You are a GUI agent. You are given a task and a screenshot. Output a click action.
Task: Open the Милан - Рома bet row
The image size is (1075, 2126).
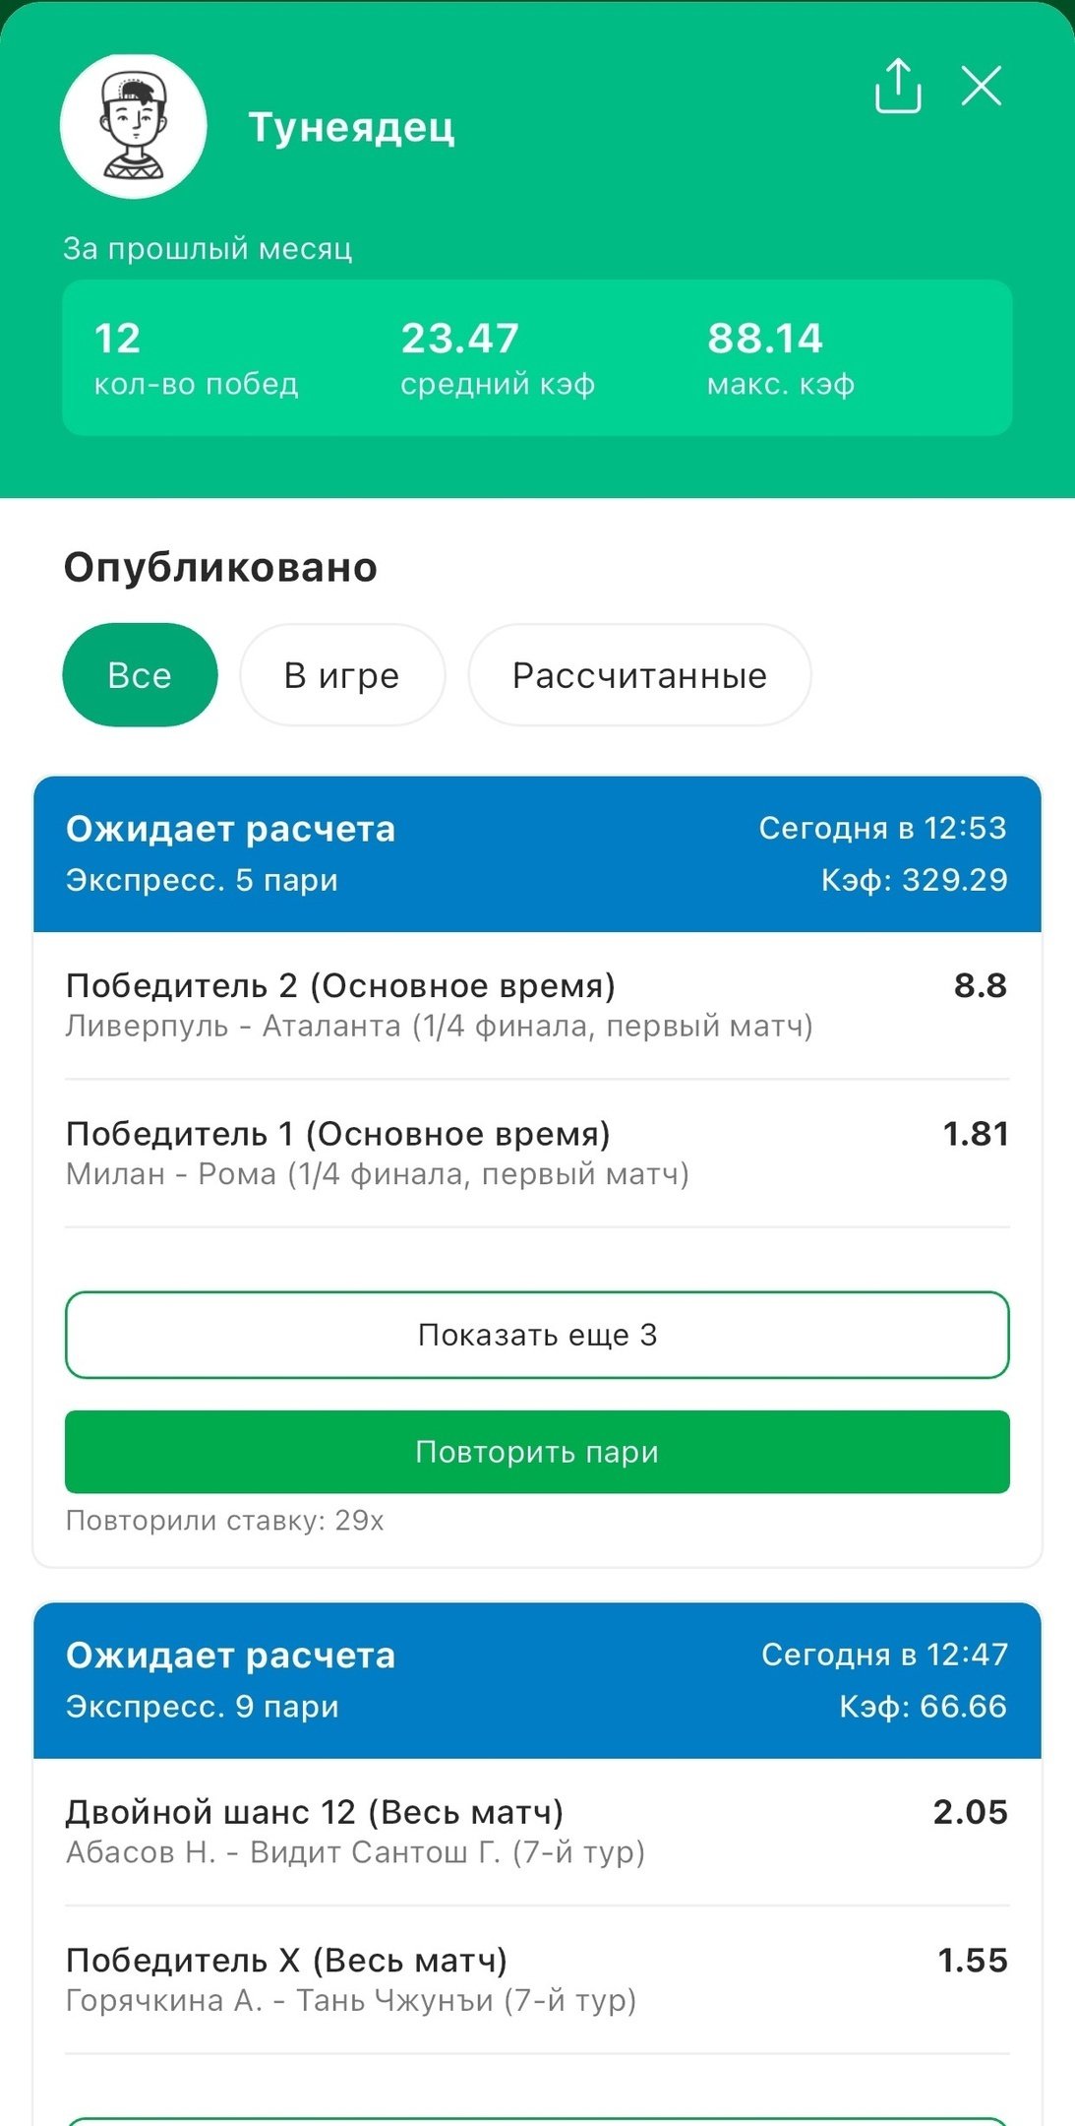pyautogui.click(x=378, y=1153)
